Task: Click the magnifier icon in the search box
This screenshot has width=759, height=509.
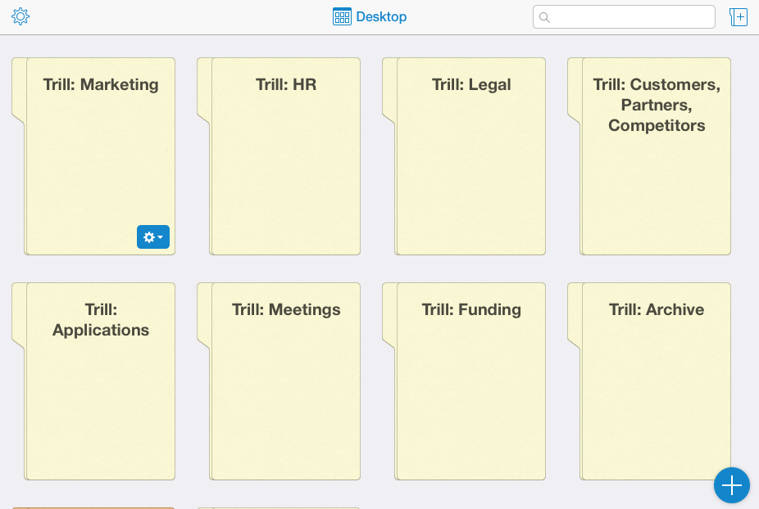Action: (544, 17)
